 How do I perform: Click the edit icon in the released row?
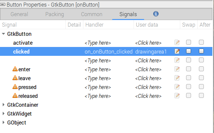pyautogui.click(x=177, y=96)
